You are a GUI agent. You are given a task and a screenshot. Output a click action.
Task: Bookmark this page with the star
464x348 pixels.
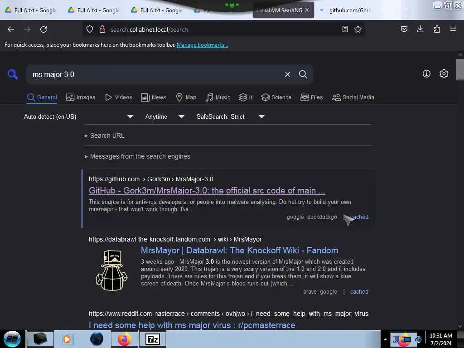tap(358, 29)
